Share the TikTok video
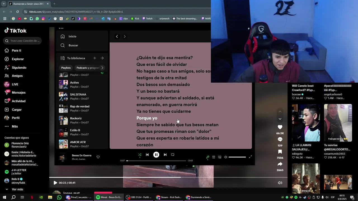Viewport: 358px width, 201px height. click(280, 164)
